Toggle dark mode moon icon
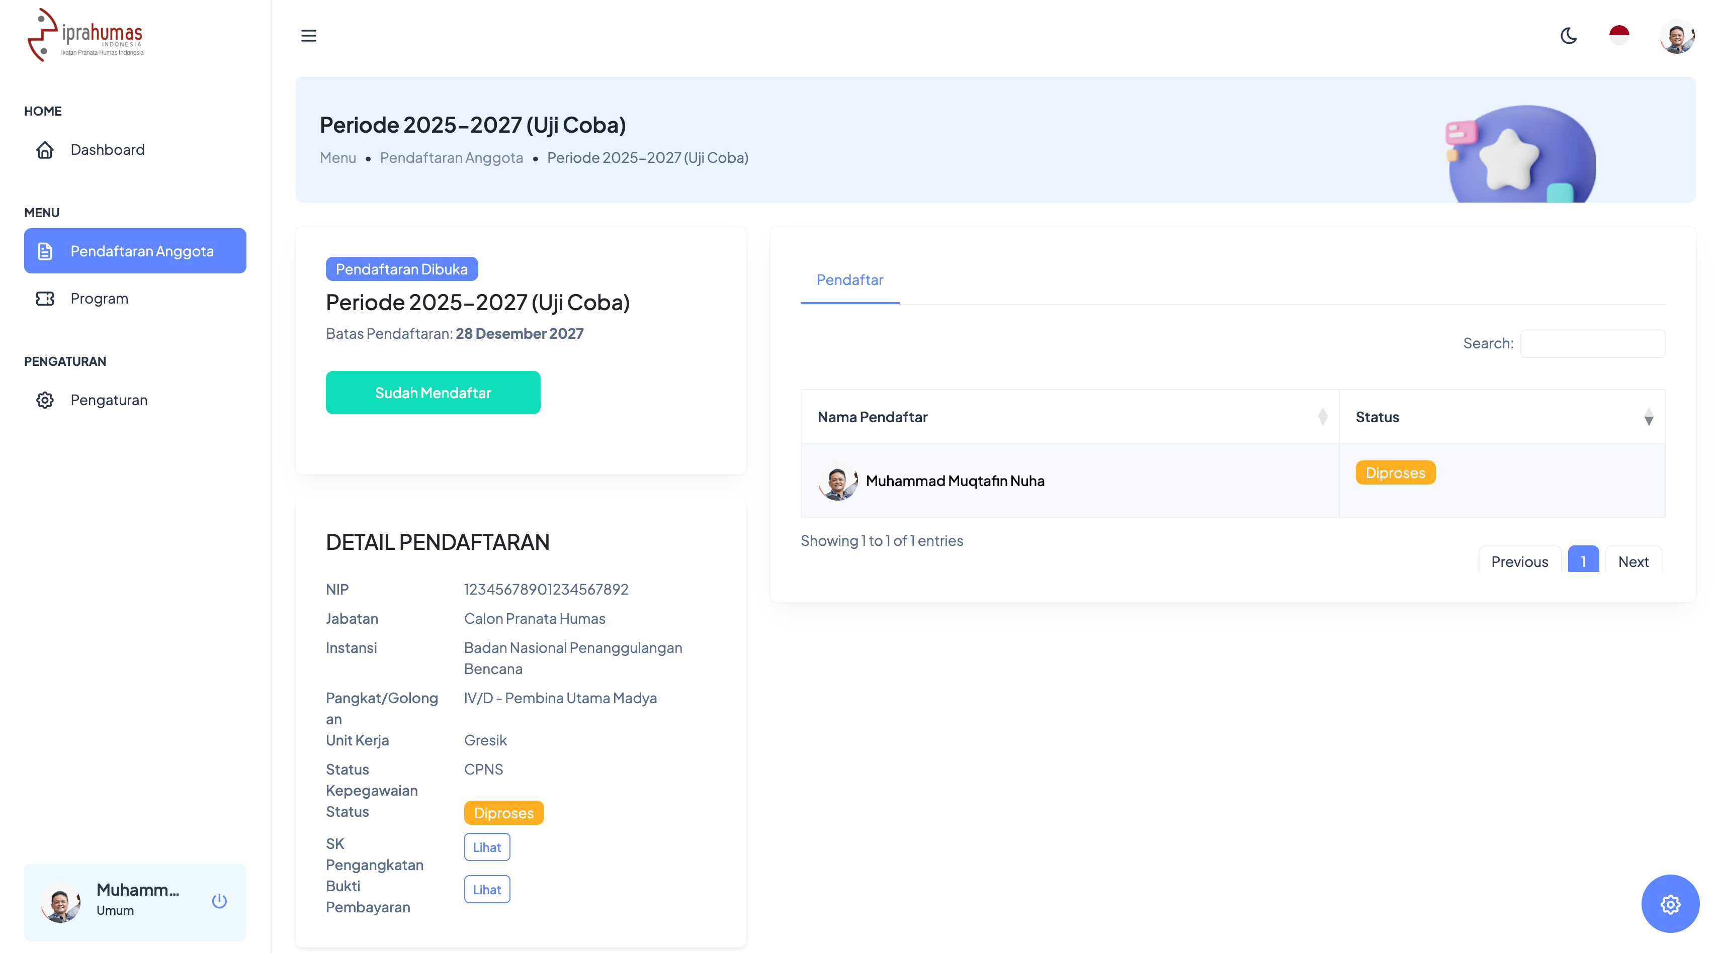The height and width of the screenshot is (953, 1720). [x=1569, y=35]
